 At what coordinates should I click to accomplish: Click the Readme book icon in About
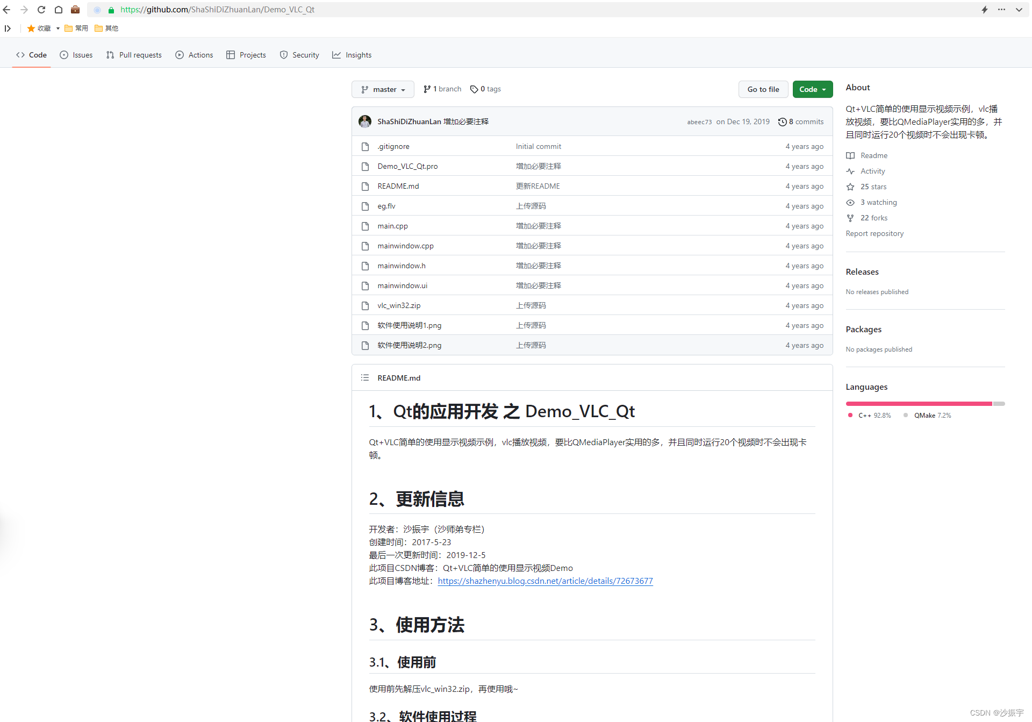tap(850, 155)
